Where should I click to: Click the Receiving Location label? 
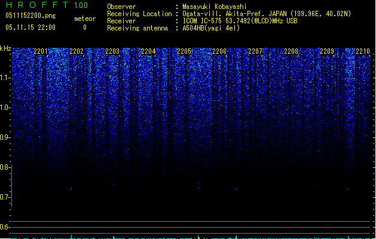point(139,14)
